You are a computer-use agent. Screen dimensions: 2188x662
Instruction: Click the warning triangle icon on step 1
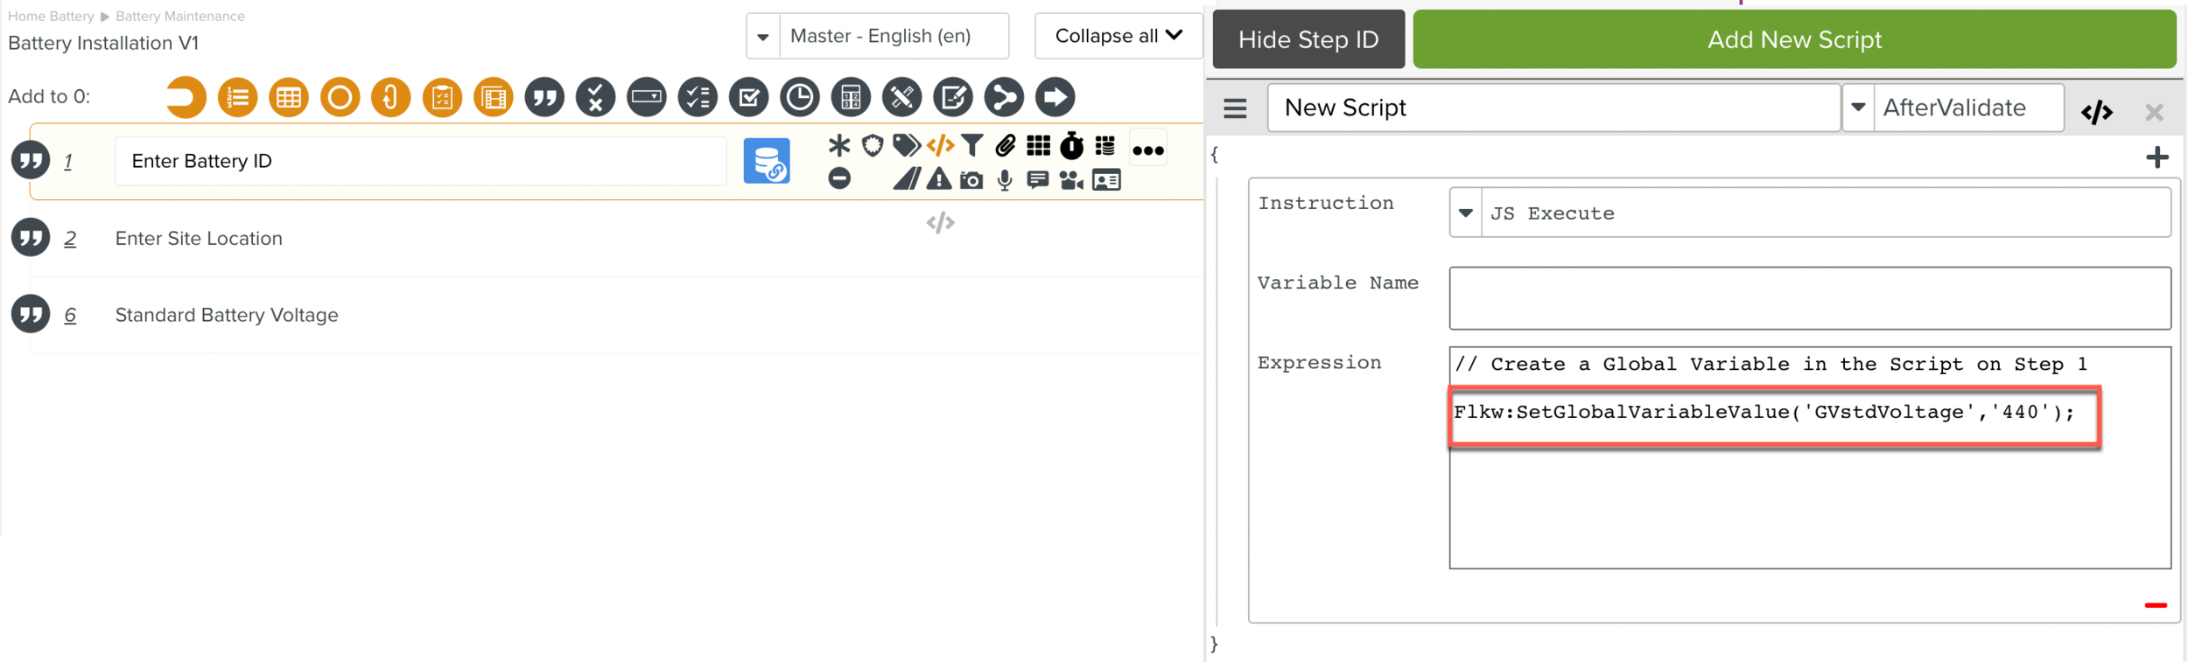[939, 179]
